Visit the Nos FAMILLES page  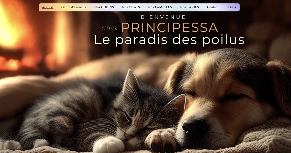tap(160, 7)
